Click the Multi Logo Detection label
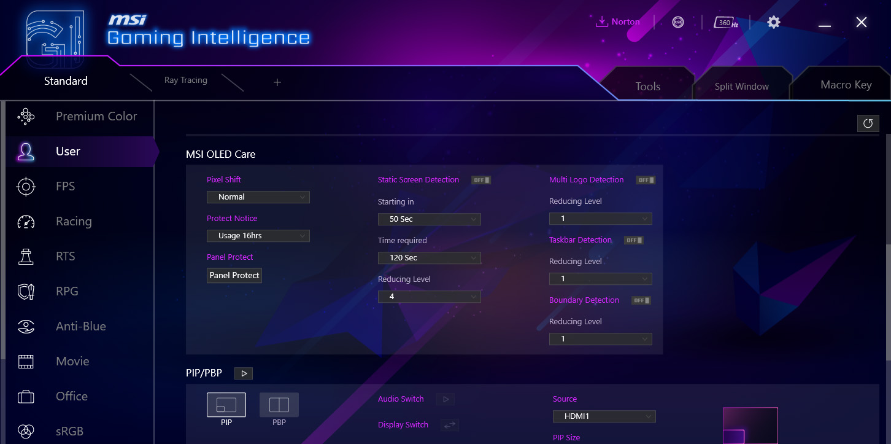The height and width of the screenshot is (444, 891). [x=587, y=180]
